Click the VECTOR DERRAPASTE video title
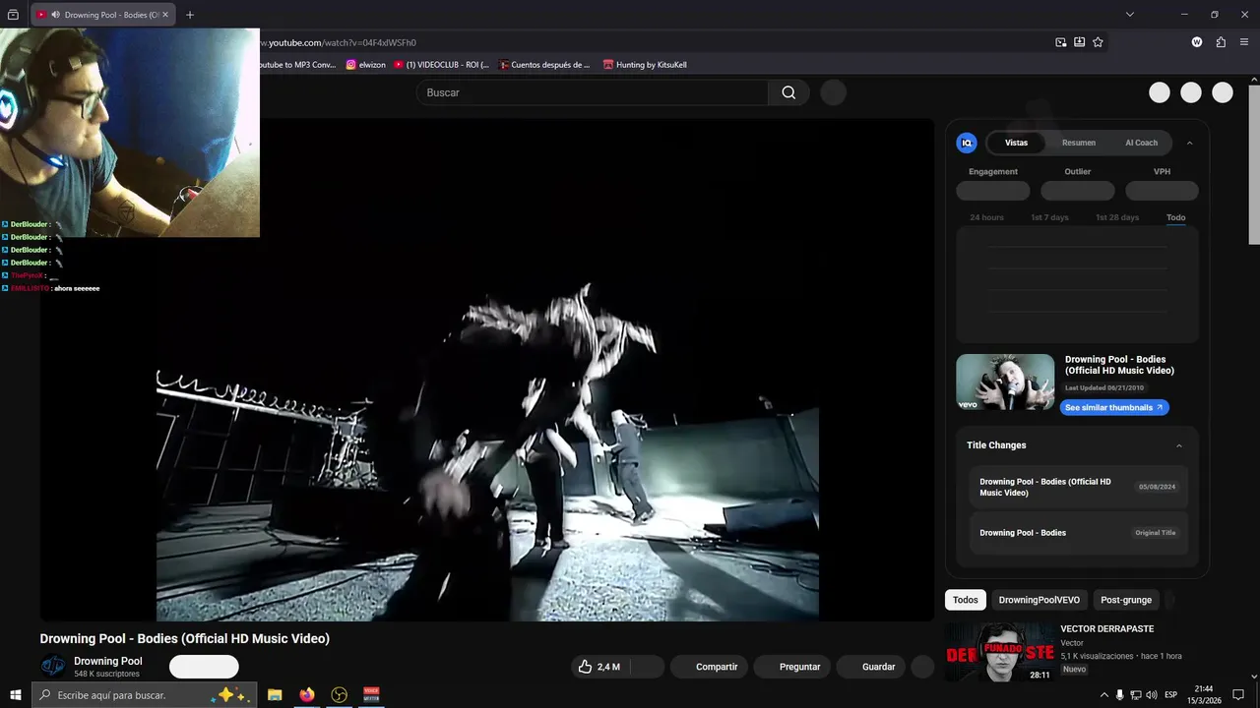This screenshot has width=1260, height=708. pos(1106,628)
